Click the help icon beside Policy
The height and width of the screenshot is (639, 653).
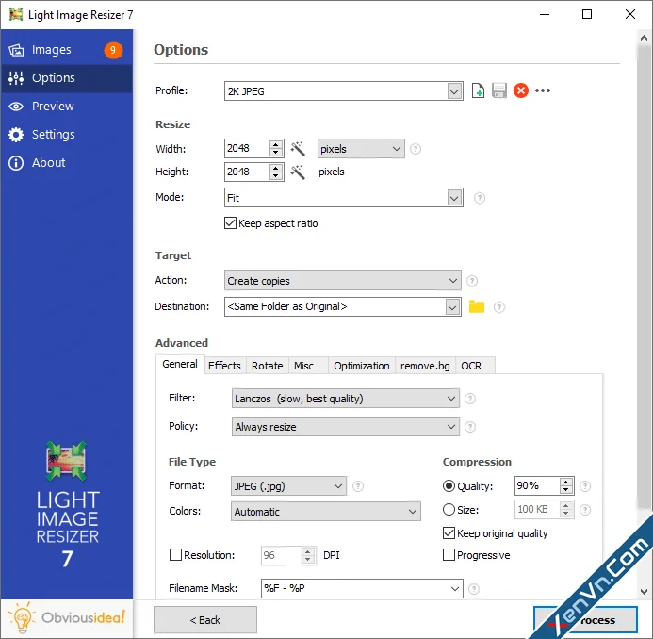(470, 427)
